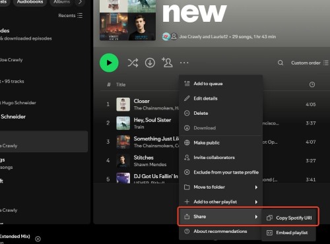Open the three-dot more options menu
The height and width of the screenshot is (244, 330).
[x=184, y=63]
